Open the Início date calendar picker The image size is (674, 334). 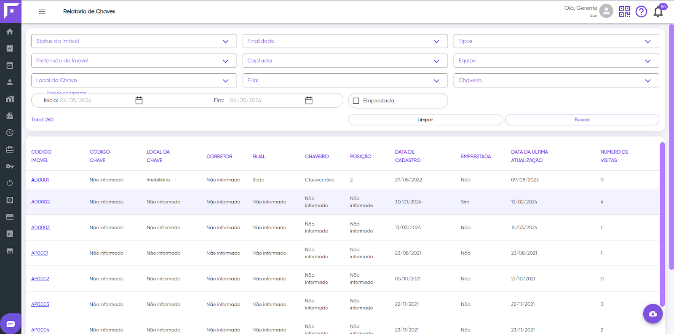tap(139, 100)
